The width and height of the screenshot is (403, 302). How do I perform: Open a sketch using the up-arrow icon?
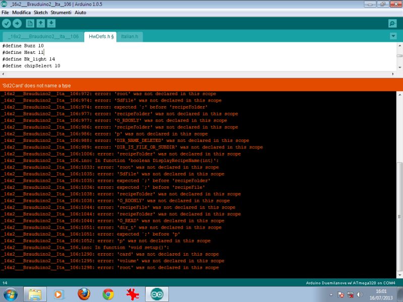pyautogui.click(x=40, y=23)
